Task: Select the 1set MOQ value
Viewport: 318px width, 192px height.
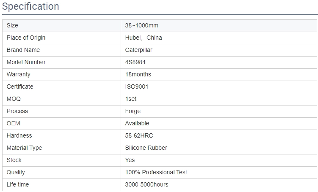Action: point(131,99)
